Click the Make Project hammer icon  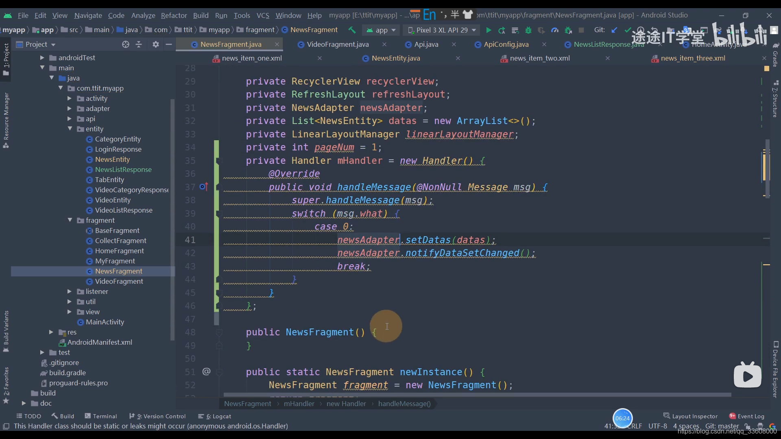[x=352, y=30]
